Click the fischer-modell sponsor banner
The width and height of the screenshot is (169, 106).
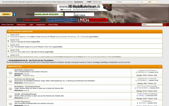click(x=31, y=20)
